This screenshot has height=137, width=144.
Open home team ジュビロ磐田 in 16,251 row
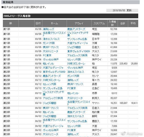[x=49, y=103]
